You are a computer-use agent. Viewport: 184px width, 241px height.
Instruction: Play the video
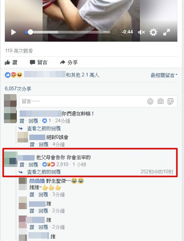[13, 32]
